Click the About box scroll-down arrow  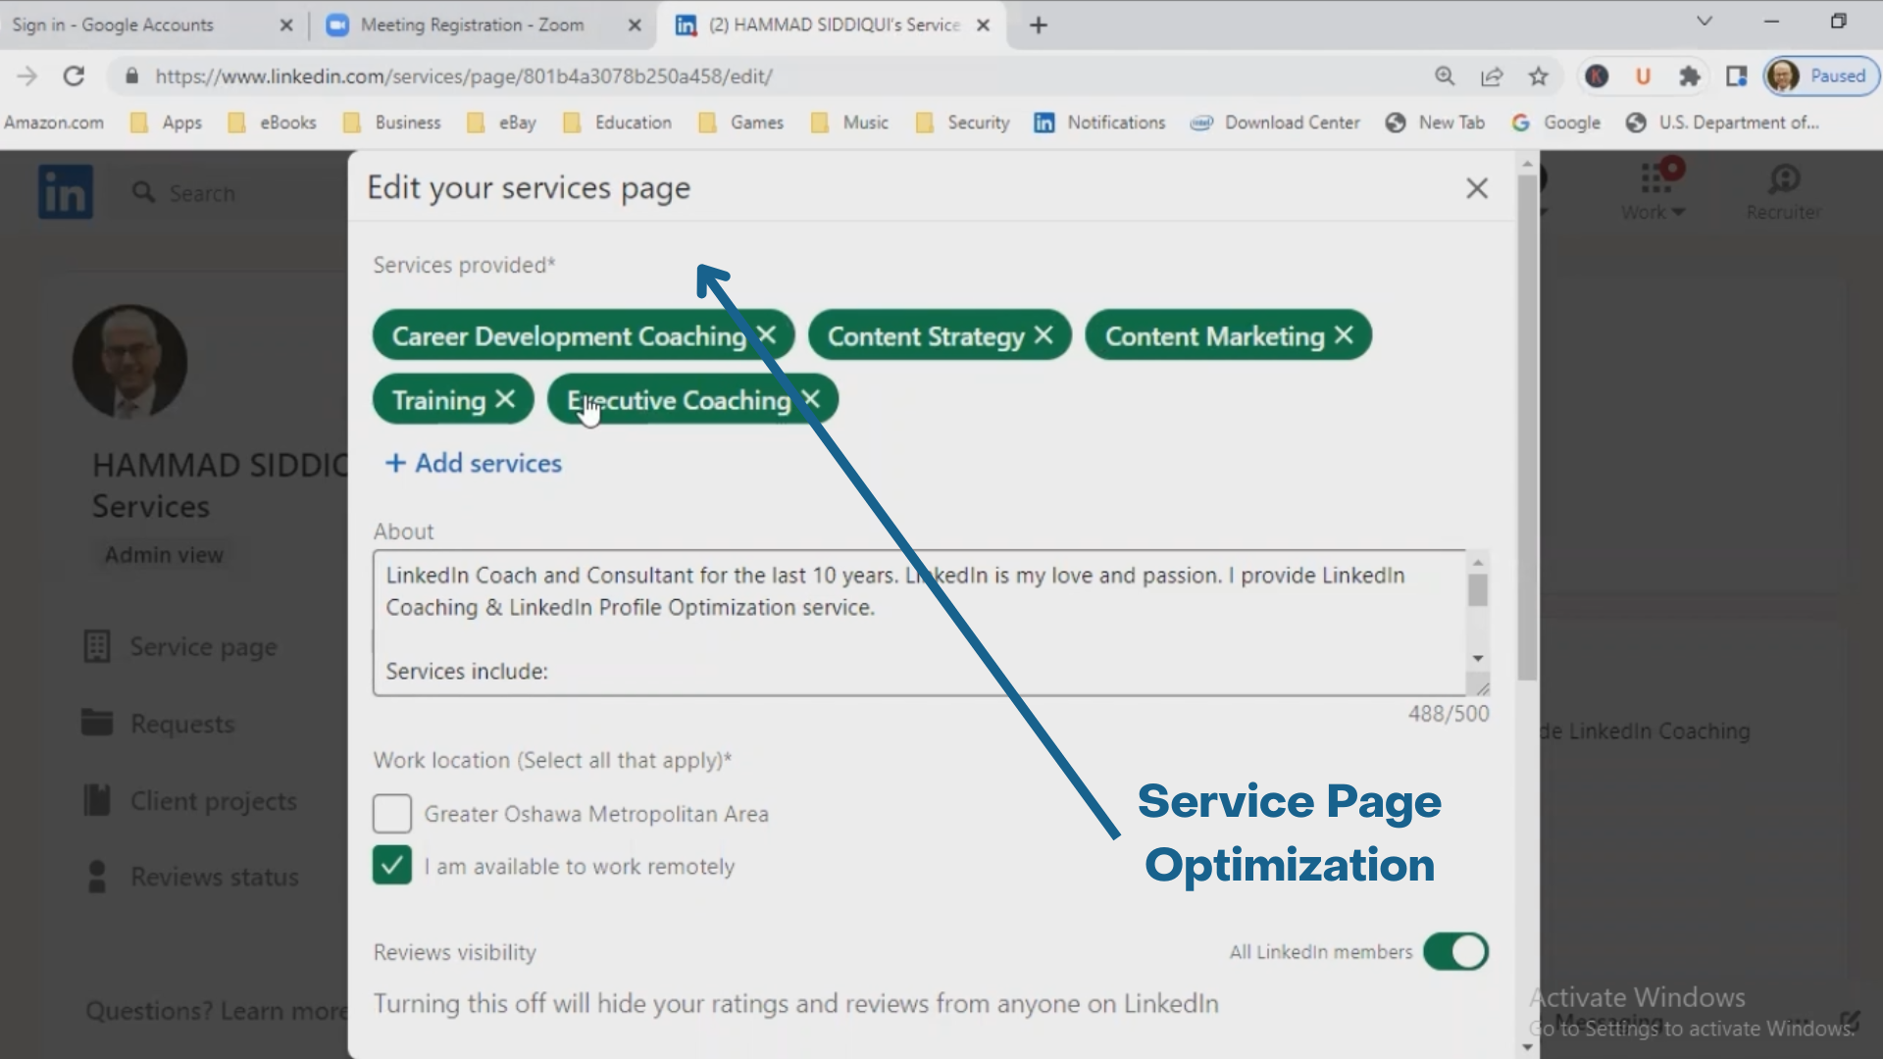pyautogui.click(x=1478, y=658)
